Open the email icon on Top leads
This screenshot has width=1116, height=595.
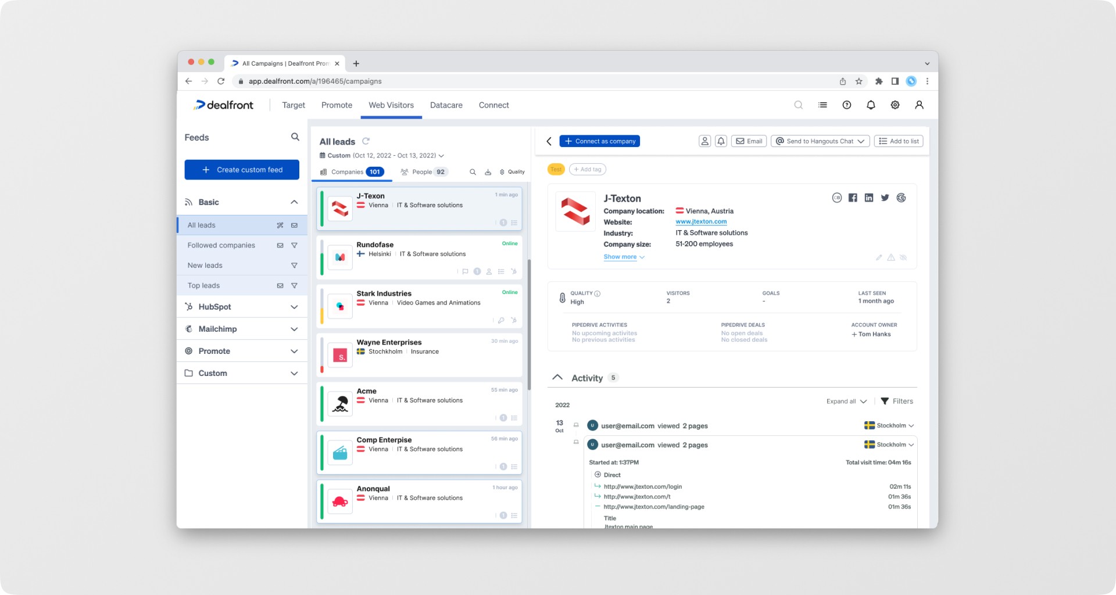[280, 286]
